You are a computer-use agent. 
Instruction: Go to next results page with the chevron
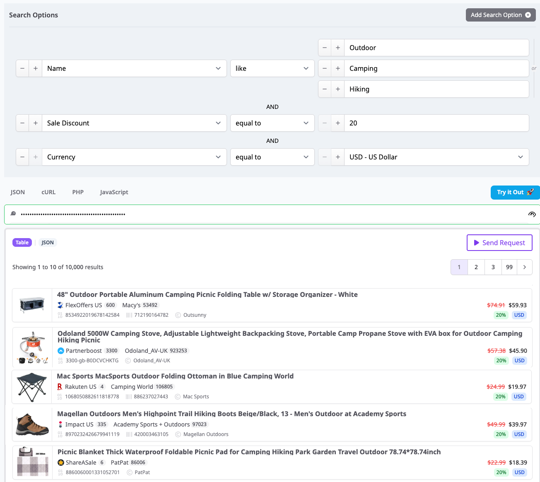pyautogui.click(x=525, y=267)
